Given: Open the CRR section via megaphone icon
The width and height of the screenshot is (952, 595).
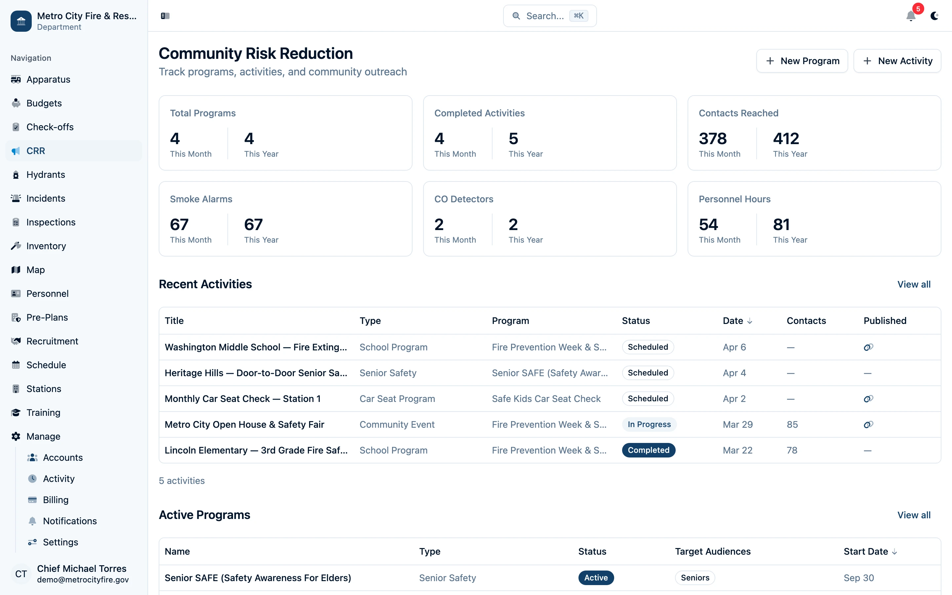Looking at the screenshot, I should 16,151.
